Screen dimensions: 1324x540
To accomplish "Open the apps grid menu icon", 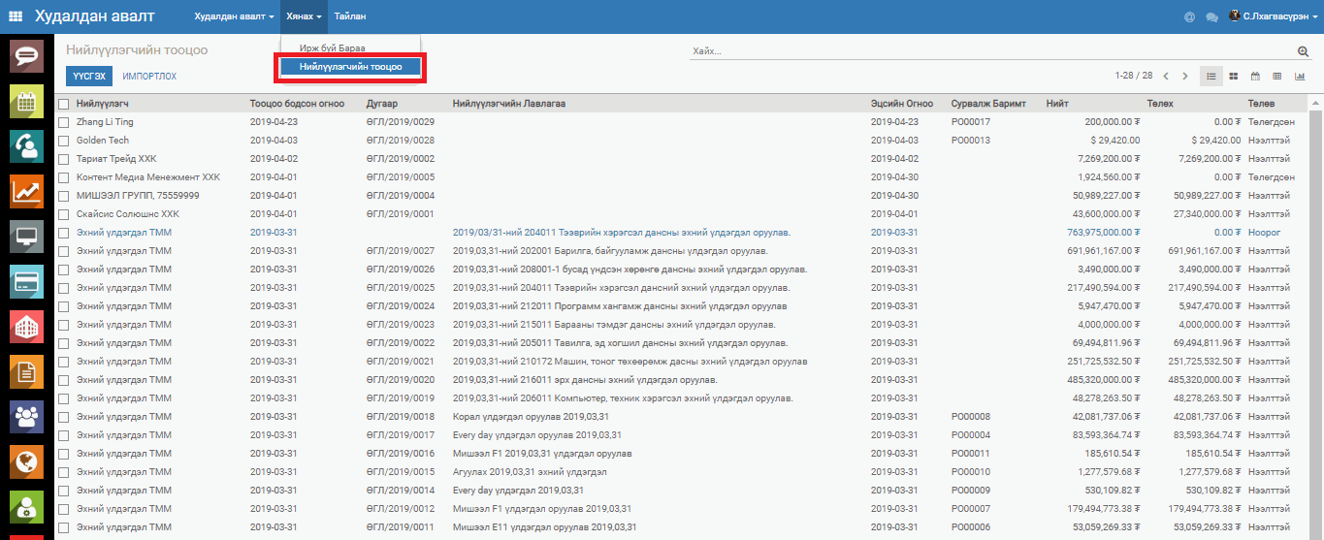I will coord(16,16).
